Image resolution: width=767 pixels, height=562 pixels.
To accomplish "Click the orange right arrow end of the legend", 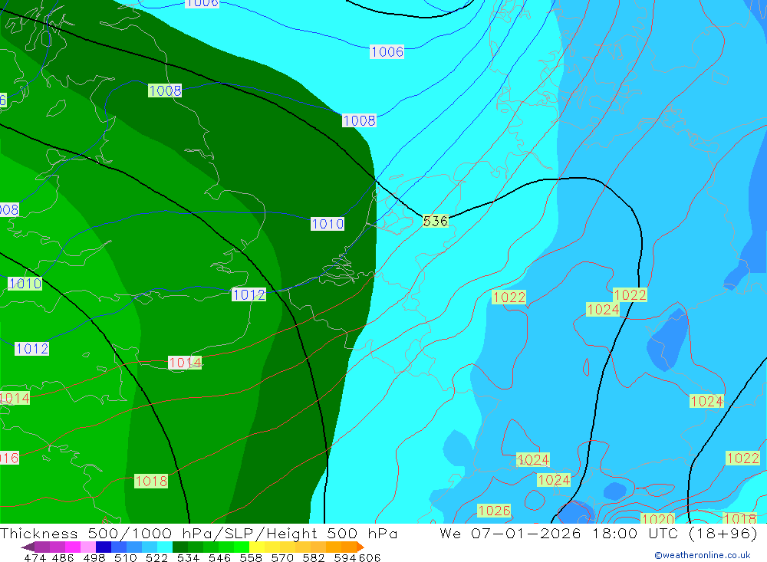I will [360, 547].
